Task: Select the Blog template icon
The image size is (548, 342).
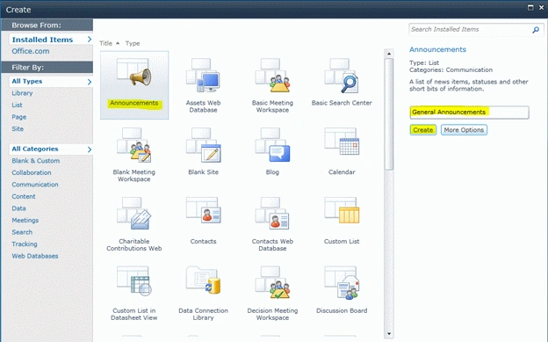Action: [272, 144]
